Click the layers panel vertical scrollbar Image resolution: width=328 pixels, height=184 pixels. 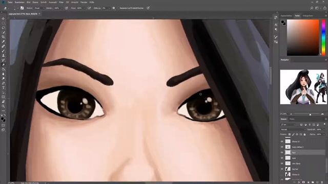326,165
